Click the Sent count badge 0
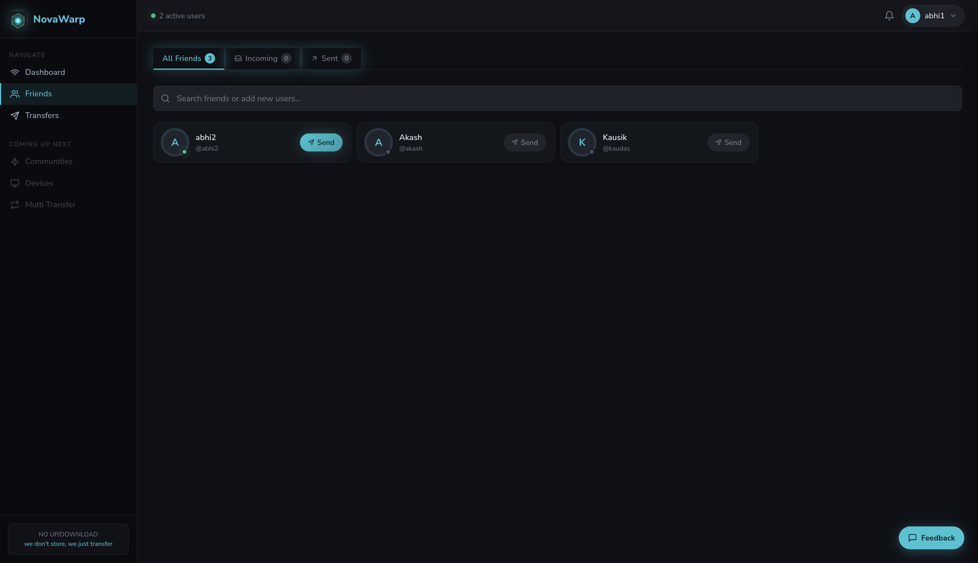 pos(346,58)
